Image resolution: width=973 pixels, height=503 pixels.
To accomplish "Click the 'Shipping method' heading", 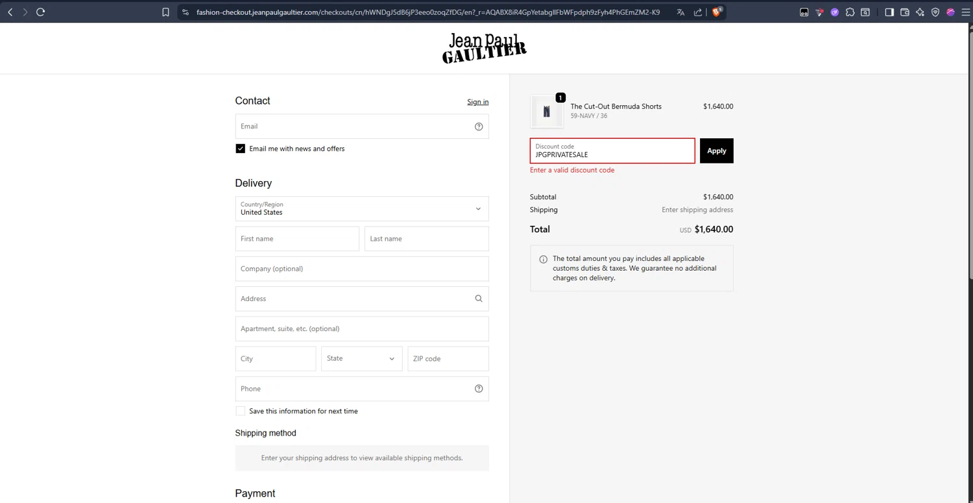I will (x=265, y=433).
